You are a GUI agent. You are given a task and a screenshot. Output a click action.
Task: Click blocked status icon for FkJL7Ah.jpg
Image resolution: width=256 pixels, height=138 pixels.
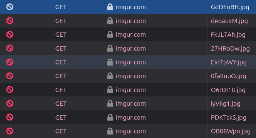[x=10, y=34]
